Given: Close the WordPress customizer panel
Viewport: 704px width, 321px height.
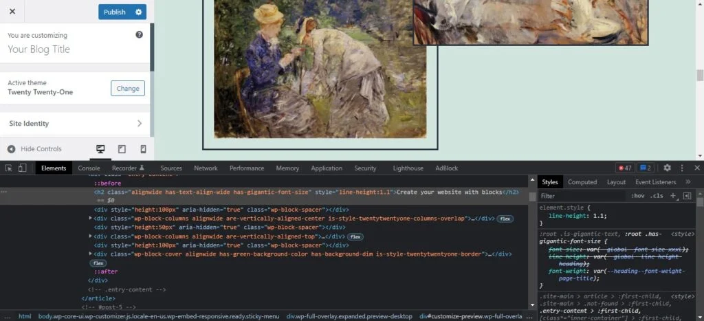Looking at the screenshot, I should coord(12,12).
